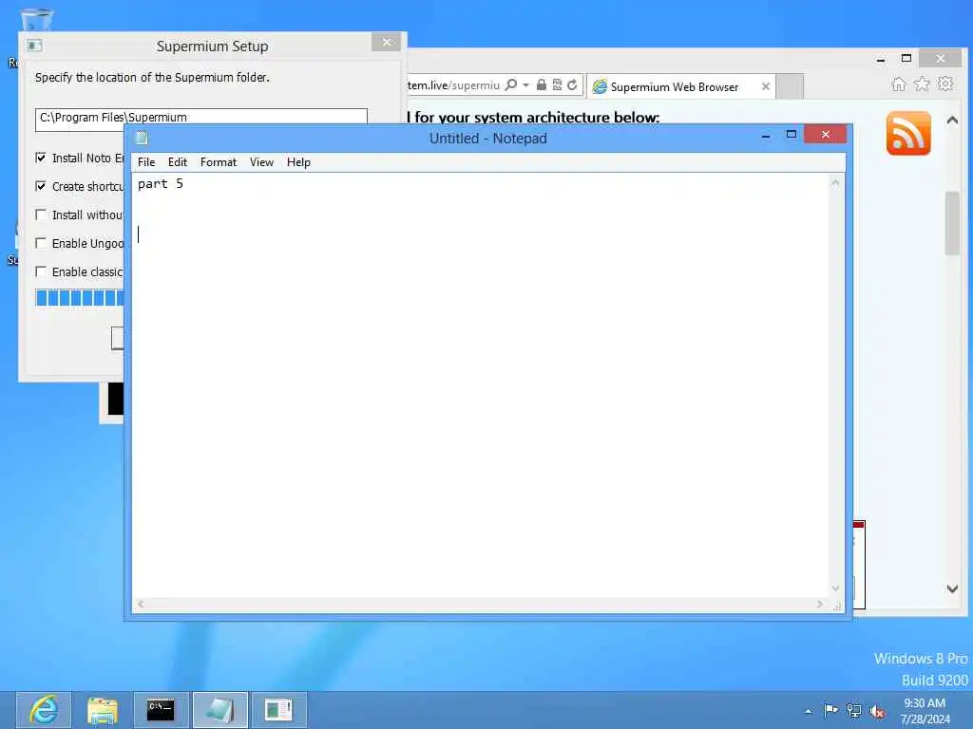973x729 pixels.
Task: Open the browser Home icon
Action: click(898, 84)
